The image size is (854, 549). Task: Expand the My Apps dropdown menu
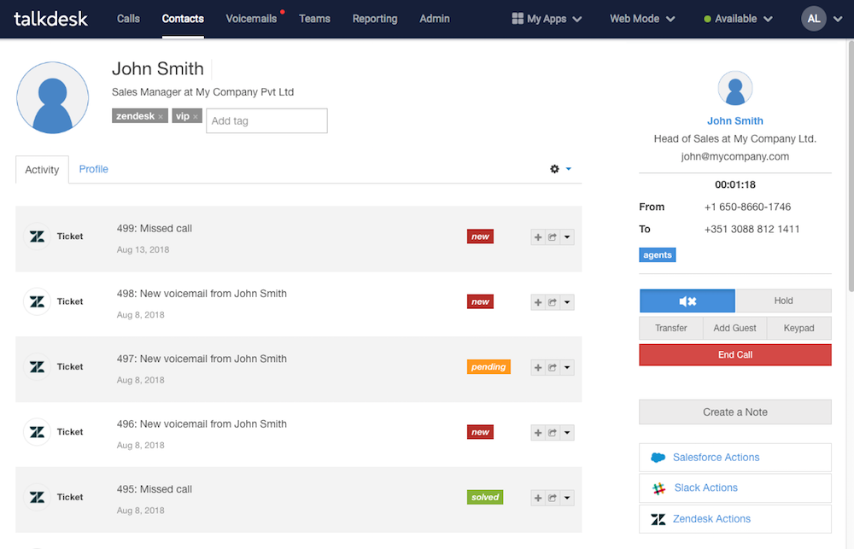(547, 19)
